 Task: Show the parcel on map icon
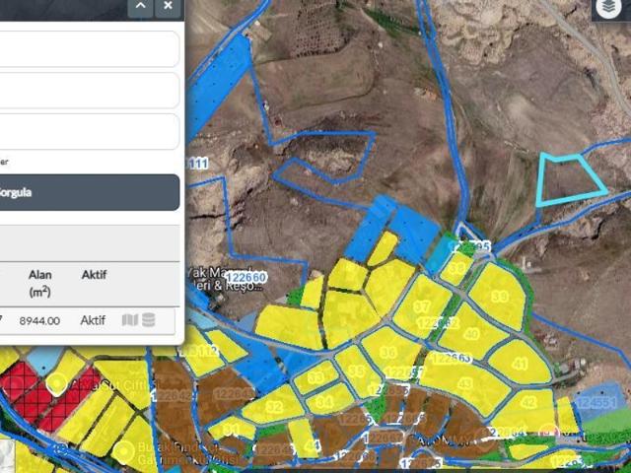pyautogui.click(x=129, y=320)
